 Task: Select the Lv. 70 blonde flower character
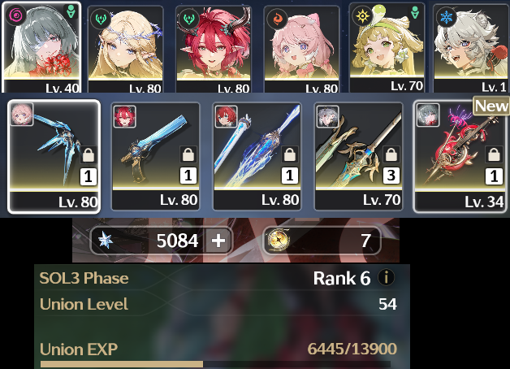click(x=387, y=48)
